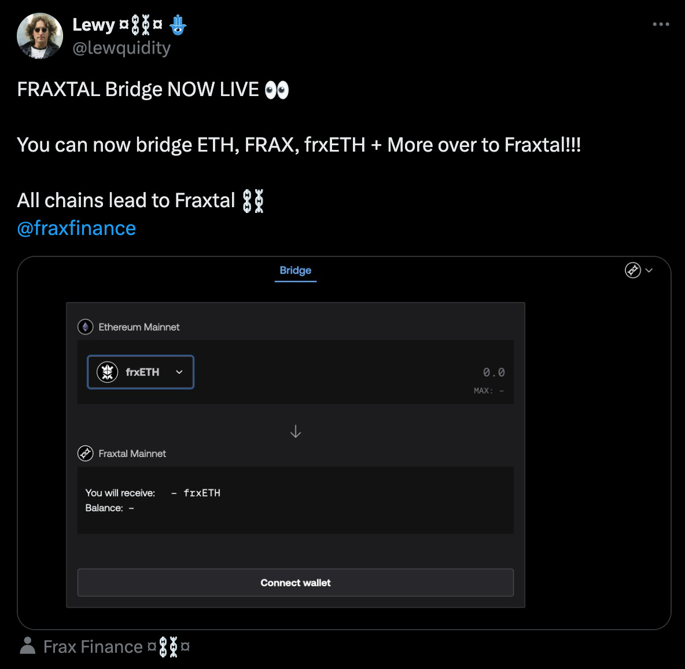The width and height of the screenshot is (685, 669).
Task: Open the @lewquidity handle link
Action: coord(121,48)
